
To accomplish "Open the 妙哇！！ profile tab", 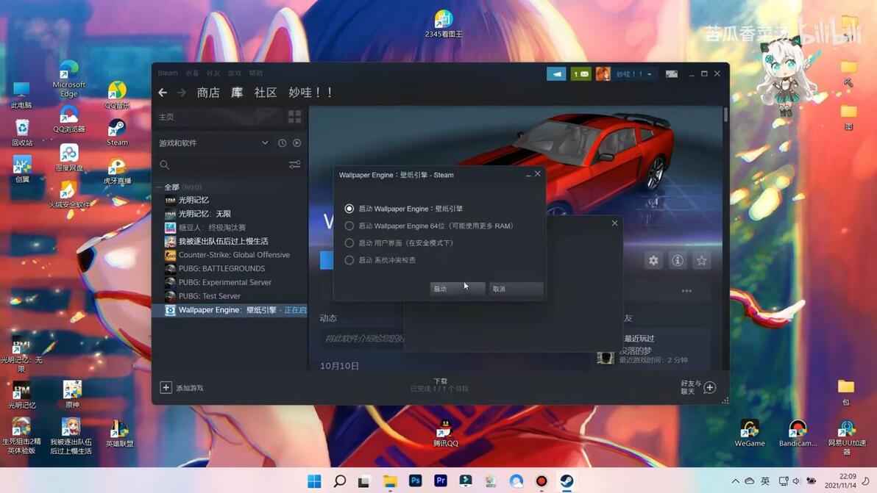I will pyautogui.click(x=310, y=93).
